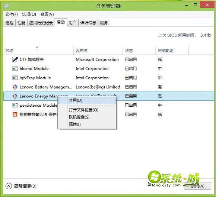Click 中 impact in hkcmd Module row
This screenshot has height=197, width=216.
pyautogui.click(x=160, y=69)
